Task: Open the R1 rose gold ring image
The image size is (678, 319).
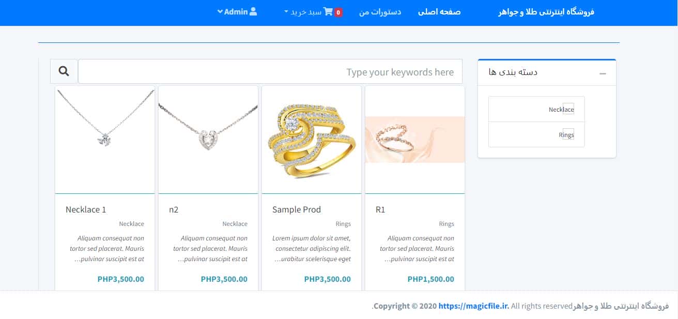Action: (x=415, y=140)
